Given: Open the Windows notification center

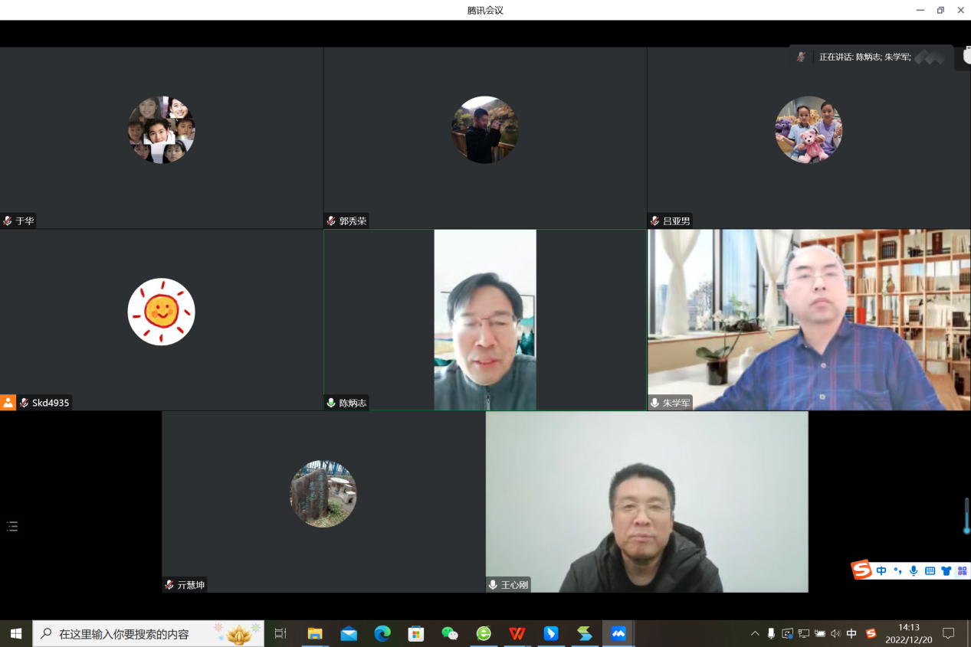Looking at the screenshot, I should (x=949, y=633).
